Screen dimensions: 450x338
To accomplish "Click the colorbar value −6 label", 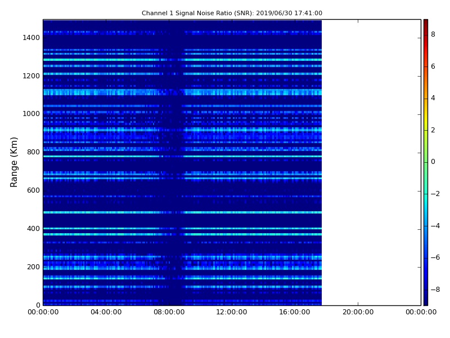I will pos(435,257).
